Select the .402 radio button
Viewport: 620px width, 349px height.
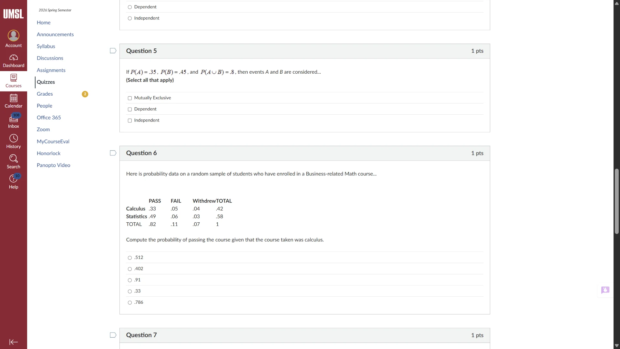click(130, 269)
